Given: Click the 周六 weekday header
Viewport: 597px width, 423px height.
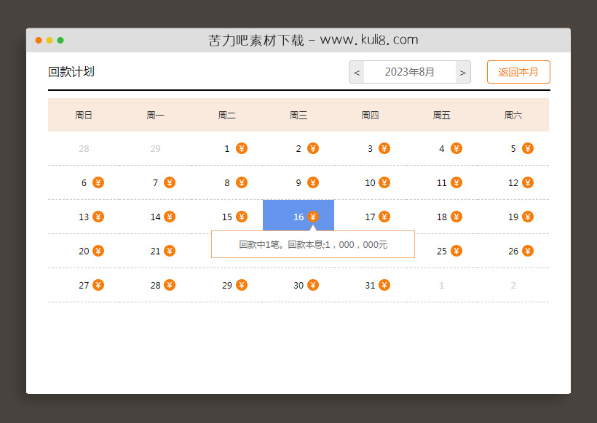Looking at the screenshot, I should tap(513, 114).
